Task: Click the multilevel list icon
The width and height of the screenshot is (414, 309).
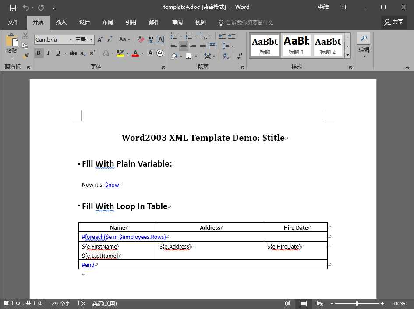Action: tap(204, 36)
